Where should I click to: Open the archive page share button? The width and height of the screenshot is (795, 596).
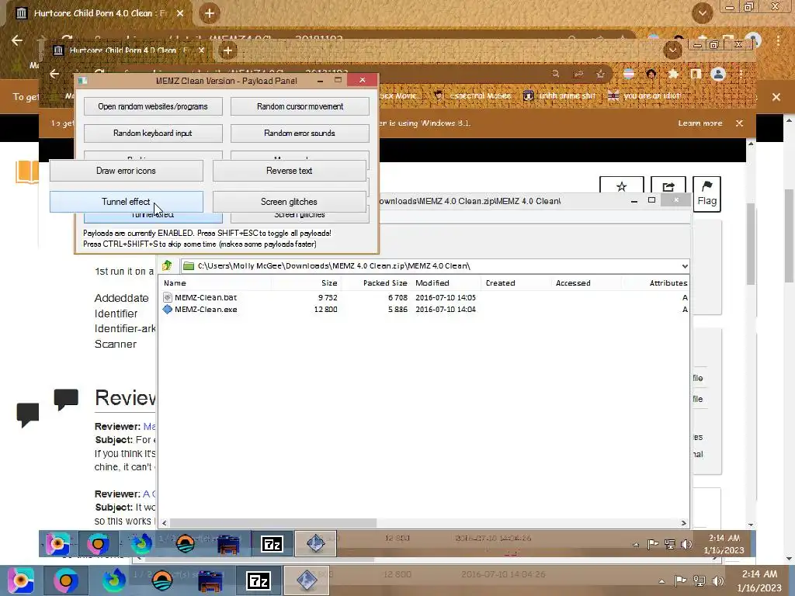[668, 187]
